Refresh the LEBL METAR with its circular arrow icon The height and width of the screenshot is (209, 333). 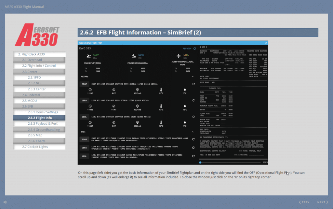click(193, 117)
